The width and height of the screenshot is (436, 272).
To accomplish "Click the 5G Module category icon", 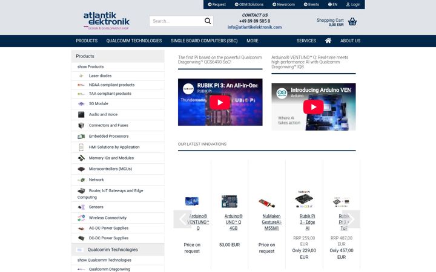I will 81,103.
